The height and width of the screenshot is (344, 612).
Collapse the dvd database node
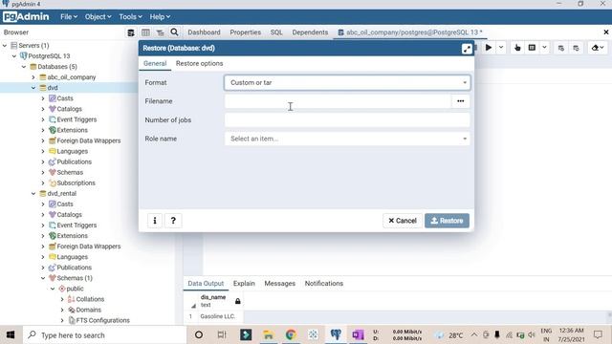[33, 88]
